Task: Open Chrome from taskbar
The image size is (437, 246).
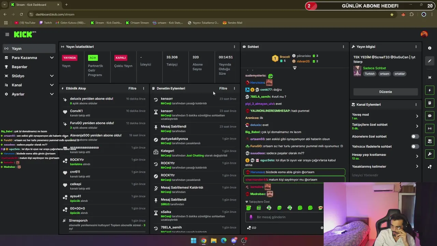Action: (203, 241)
